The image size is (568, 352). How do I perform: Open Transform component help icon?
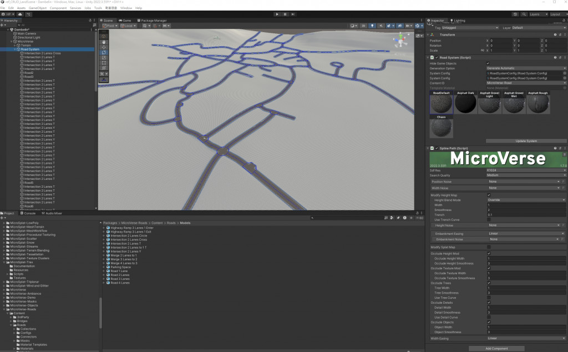click(555, 35)
